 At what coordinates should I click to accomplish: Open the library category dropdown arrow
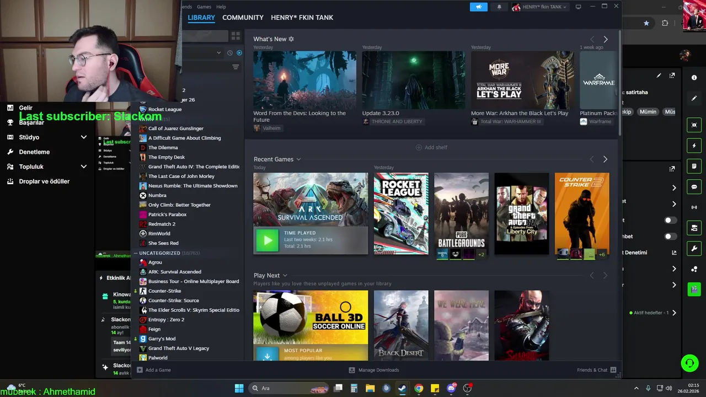pos(219,53)
